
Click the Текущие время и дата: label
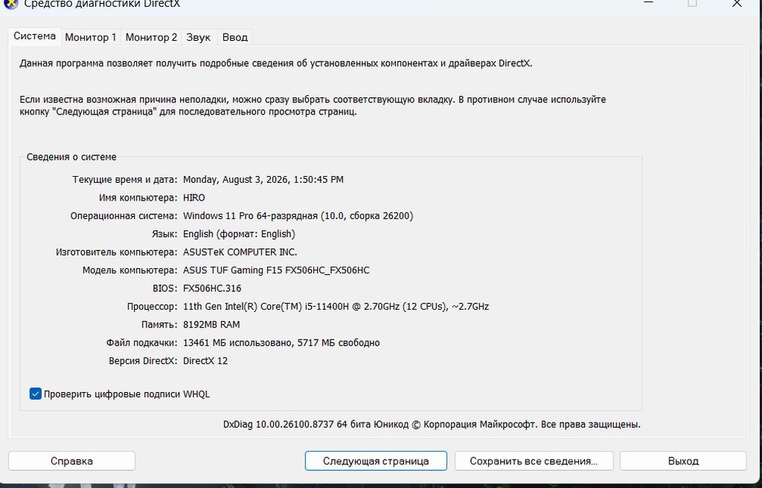pyautogui.click(x=125, y=180)
